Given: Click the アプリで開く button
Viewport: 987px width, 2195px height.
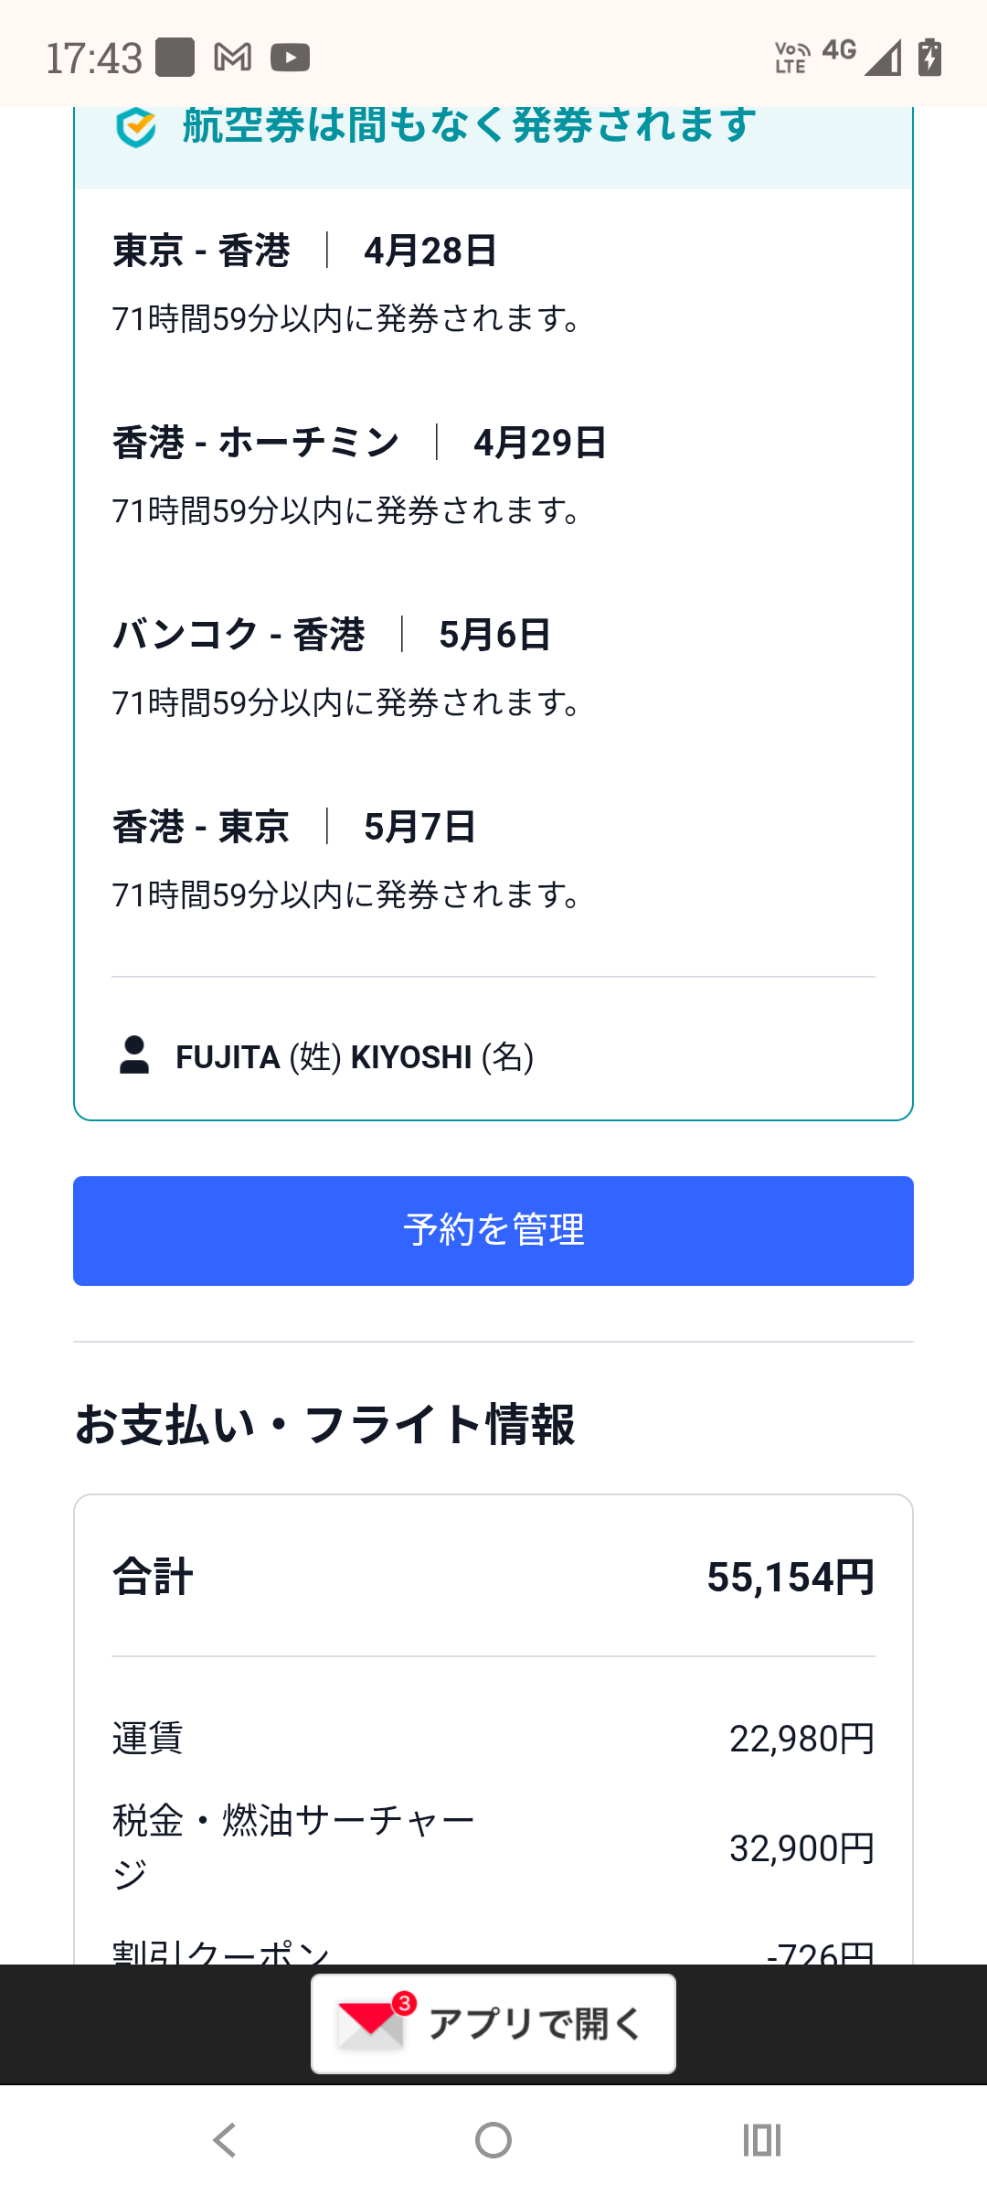Looking at the screenshot, I should 493,2023.
